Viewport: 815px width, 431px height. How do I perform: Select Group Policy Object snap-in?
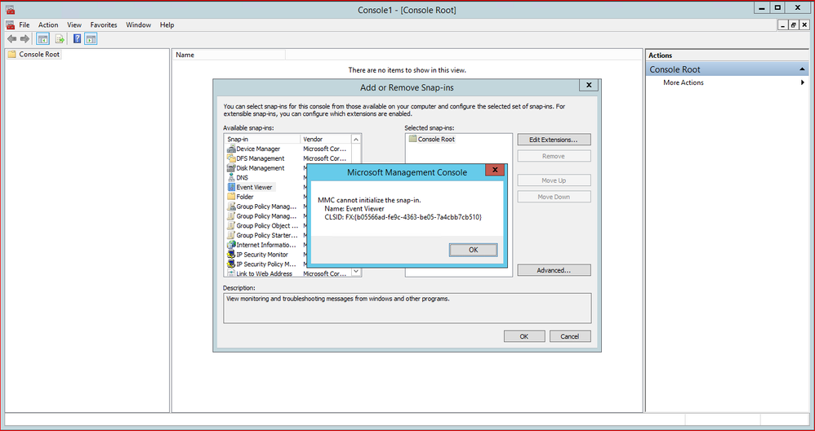267,226
